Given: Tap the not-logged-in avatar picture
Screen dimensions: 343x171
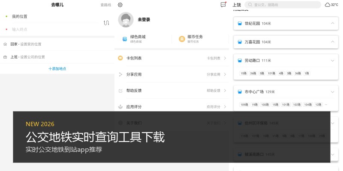Looking at the screenshot, I should pyautogui.click(x=126, y=20).
